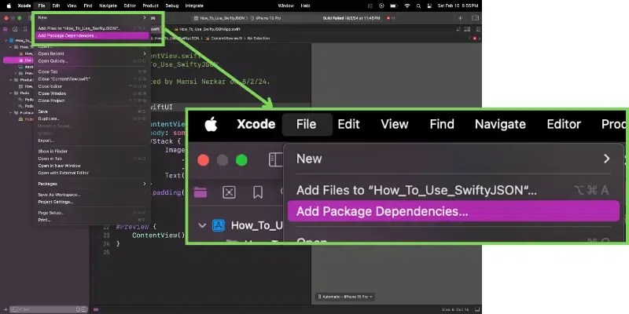Open the Navigate menu in menu bar

[108, 5]
